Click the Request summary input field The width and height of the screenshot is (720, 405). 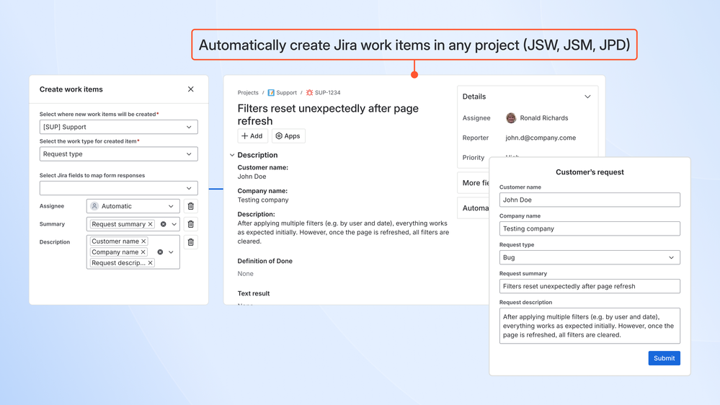tap(590, 286)
